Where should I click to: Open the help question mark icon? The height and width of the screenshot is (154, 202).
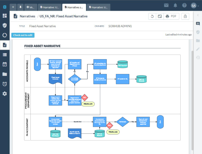pos(184,5)
